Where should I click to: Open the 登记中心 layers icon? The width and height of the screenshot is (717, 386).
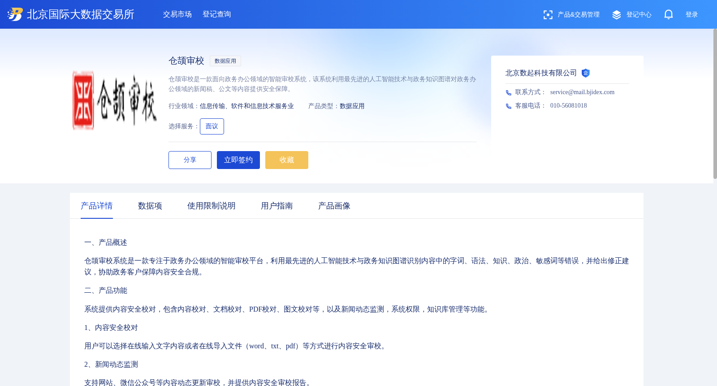617,15
